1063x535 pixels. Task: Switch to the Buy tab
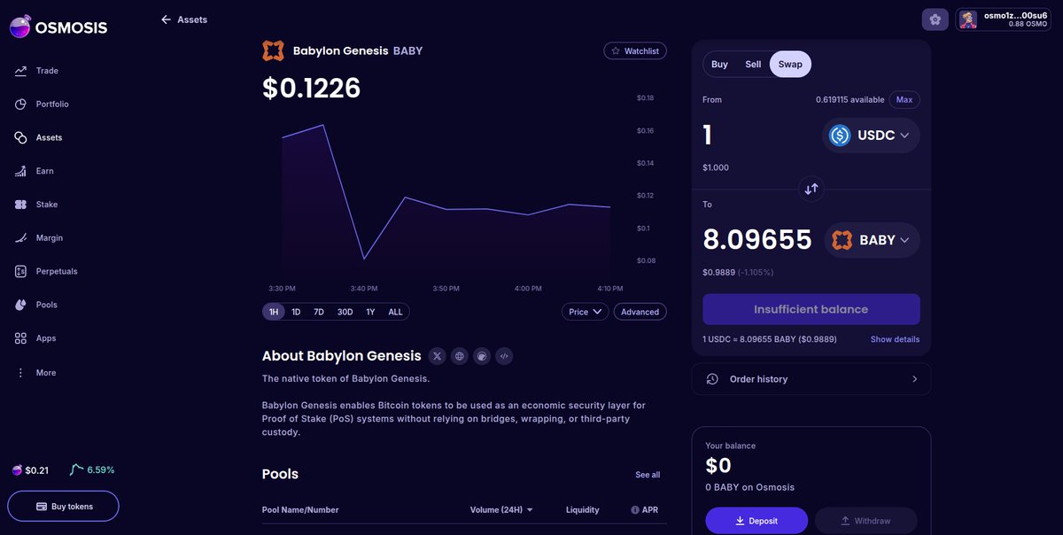(719, 65)
